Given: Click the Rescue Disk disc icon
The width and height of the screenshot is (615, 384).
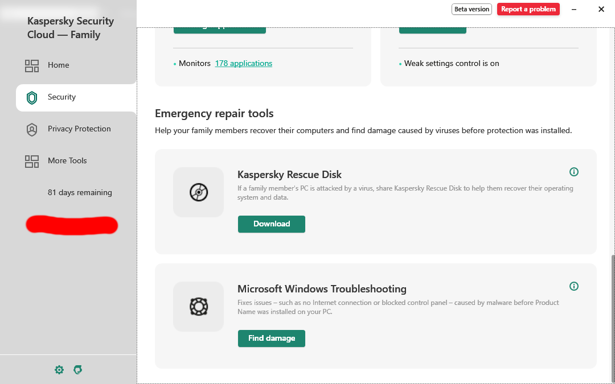Looking at the screenshot, I should 198,192.
